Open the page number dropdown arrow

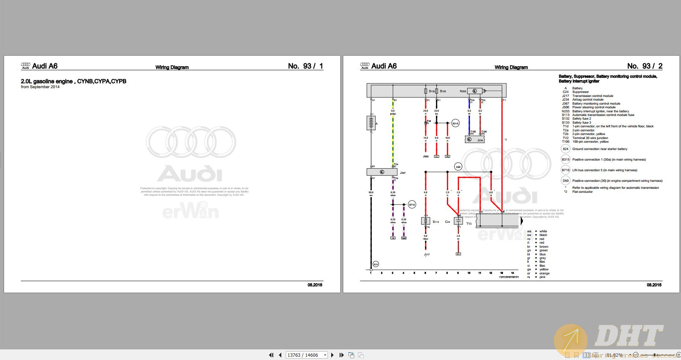point(325,355)
